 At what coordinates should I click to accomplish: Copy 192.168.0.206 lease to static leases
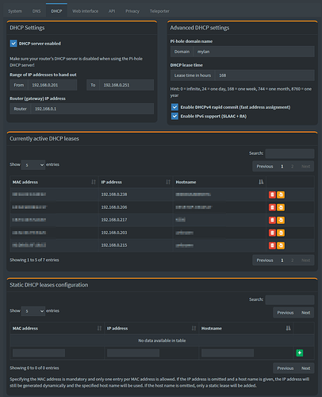pos(281,207)
